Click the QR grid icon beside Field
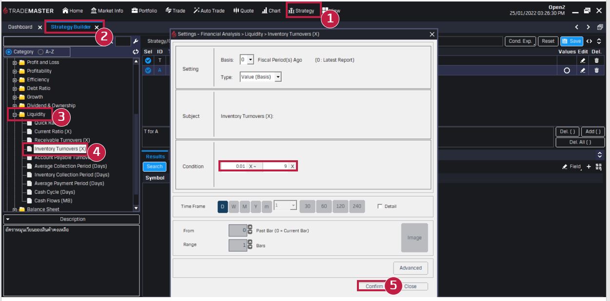Image resolution: width=610 pixels, height=301 pixels. (x=598, y=167)
